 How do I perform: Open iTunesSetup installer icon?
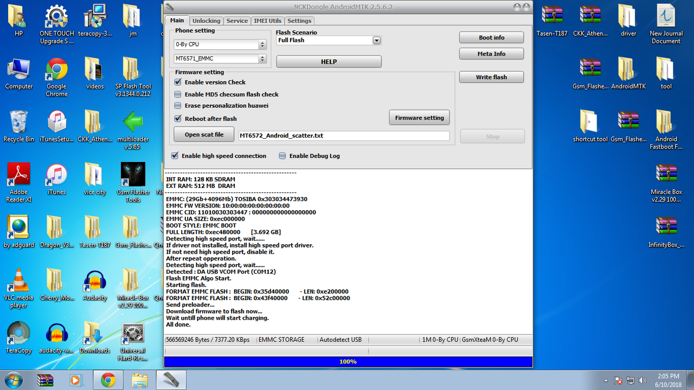[x=56, y=127]
